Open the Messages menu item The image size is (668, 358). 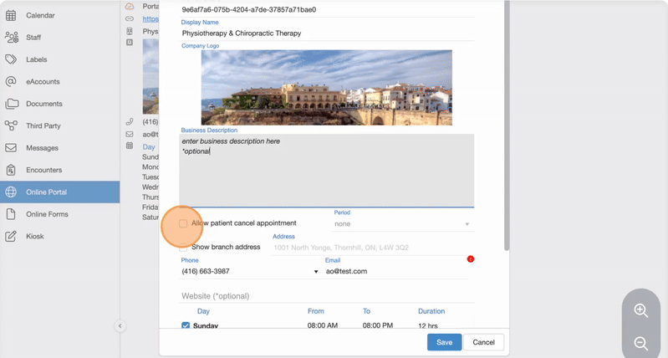pos(42,148)
